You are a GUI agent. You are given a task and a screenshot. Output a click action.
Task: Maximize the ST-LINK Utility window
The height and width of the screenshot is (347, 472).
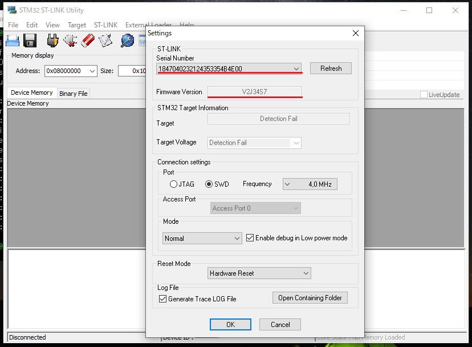coord(429,10)
